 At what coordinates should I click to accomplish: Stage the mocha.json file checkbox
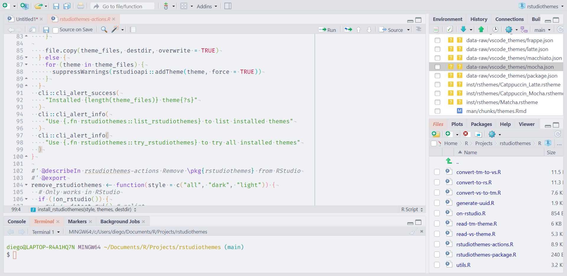[x=437, y=67]
